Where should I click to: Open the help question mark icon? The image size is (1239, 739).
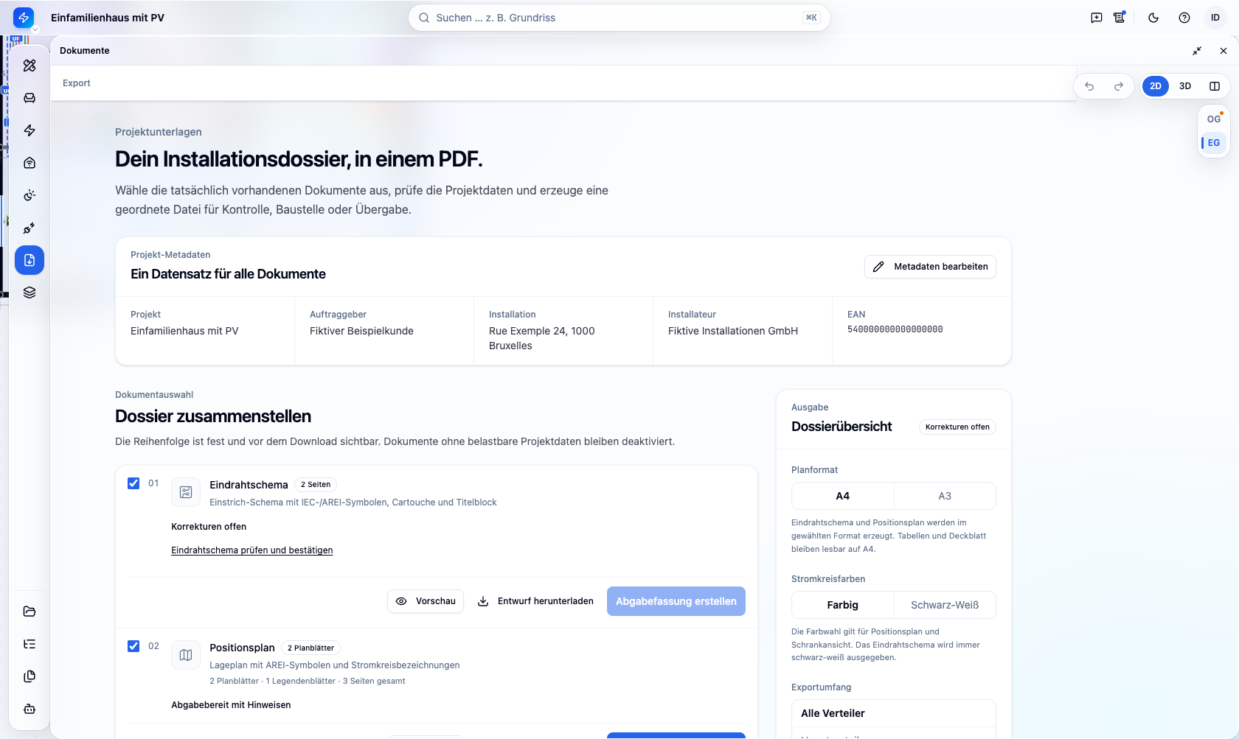tap(1184, 18)
